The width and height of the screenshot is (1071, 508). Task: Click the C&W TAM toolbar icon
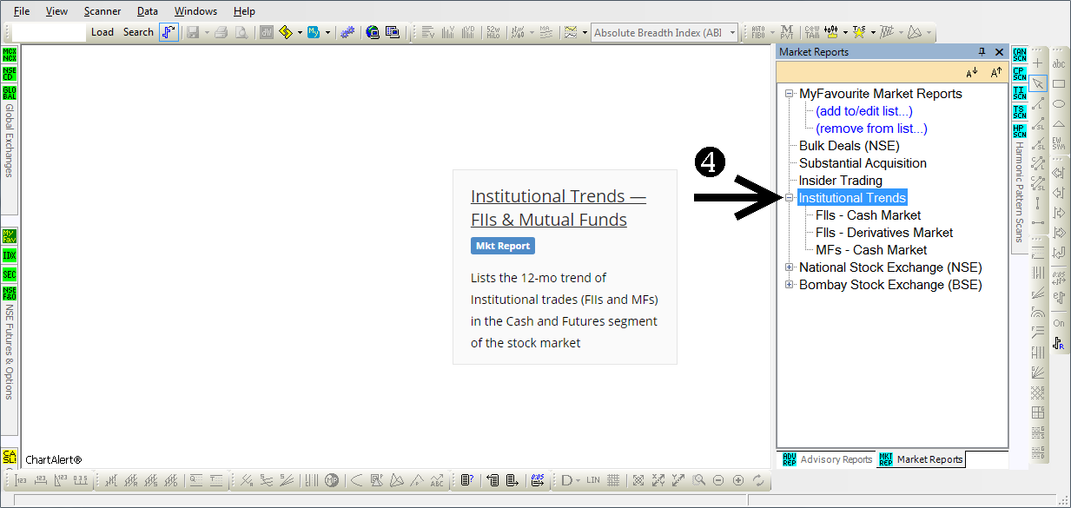pos(813,32)
